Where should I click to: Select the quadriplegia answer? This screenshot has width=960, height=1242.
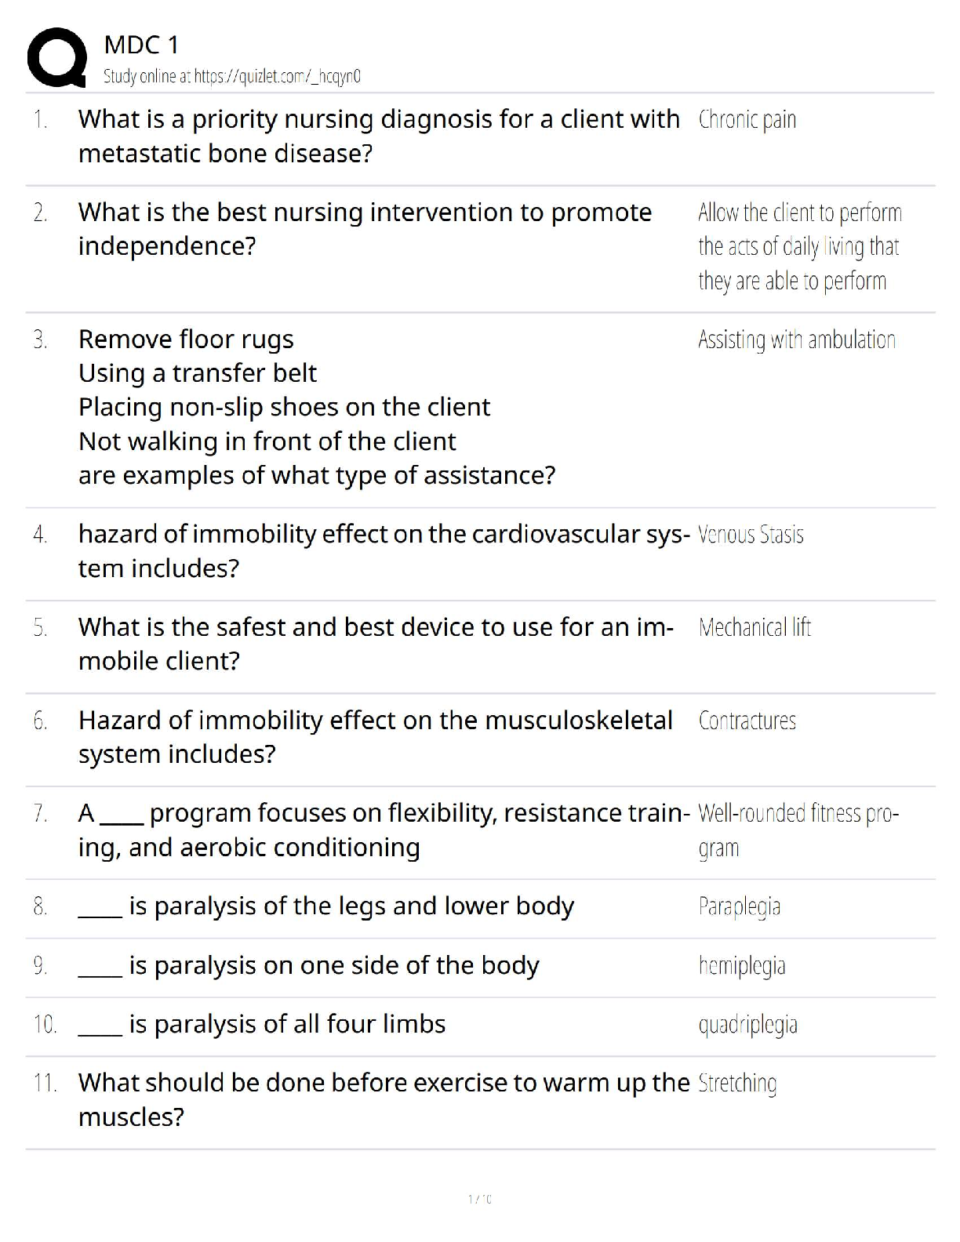tap(747, 1025)
